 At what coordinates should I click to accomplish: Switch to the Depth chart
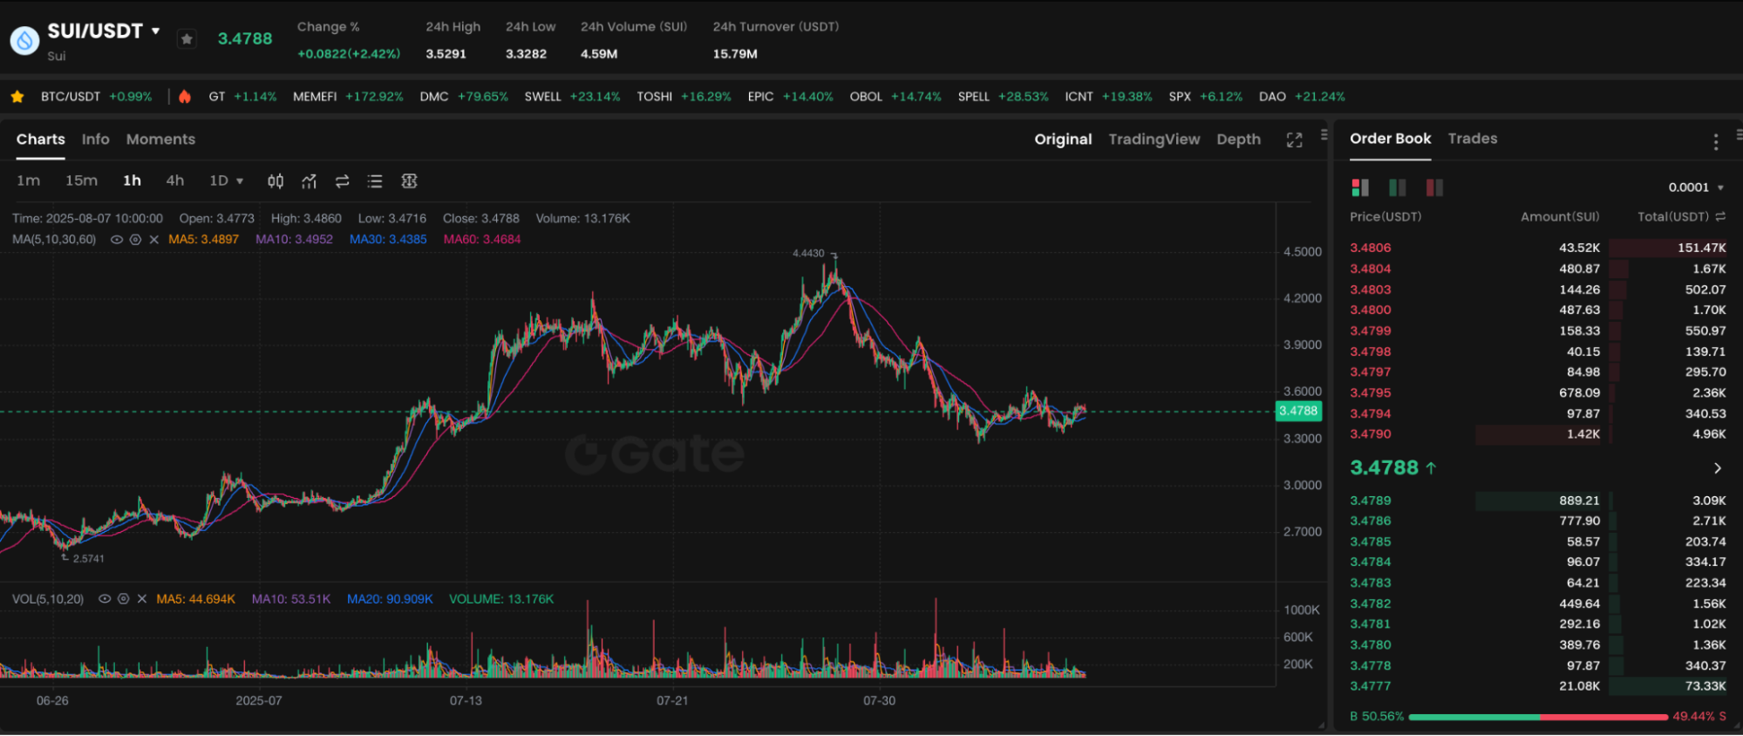[x=1238, y=140]
